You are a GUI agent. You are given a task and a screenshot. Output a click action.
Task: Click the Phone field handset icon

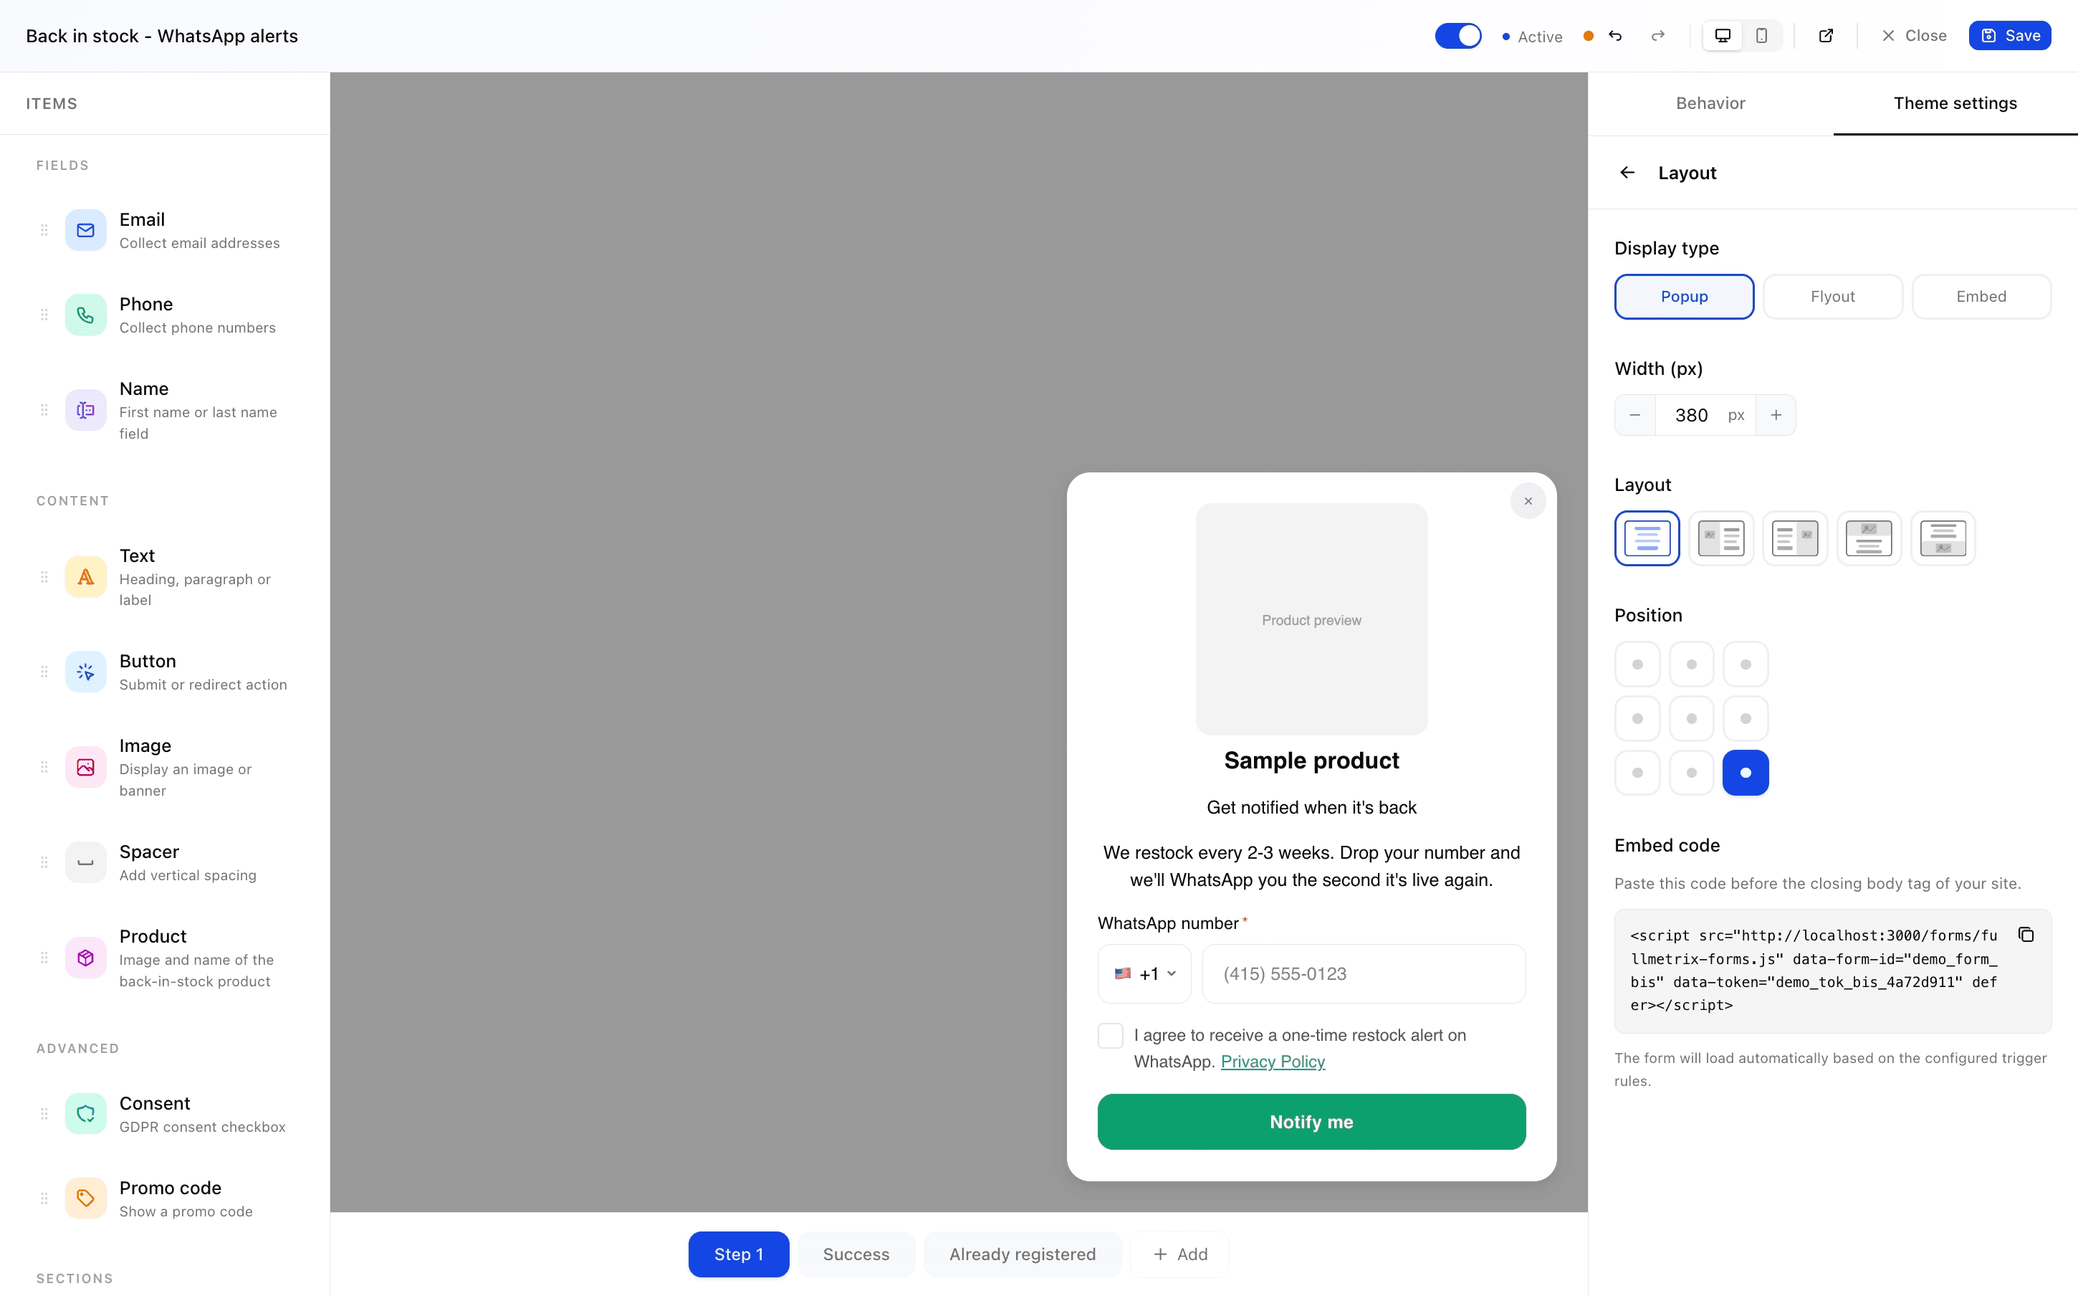(86, 315)
